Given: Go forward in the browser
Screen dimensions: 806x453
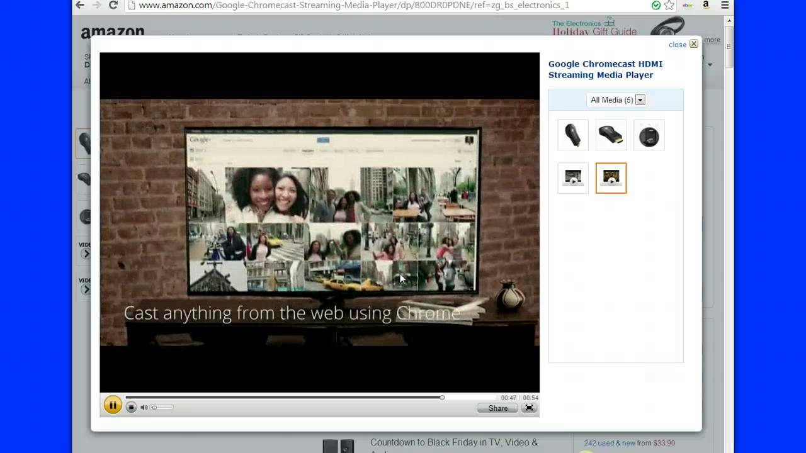Looking at the screenshot, I should (x=96, y=5).
